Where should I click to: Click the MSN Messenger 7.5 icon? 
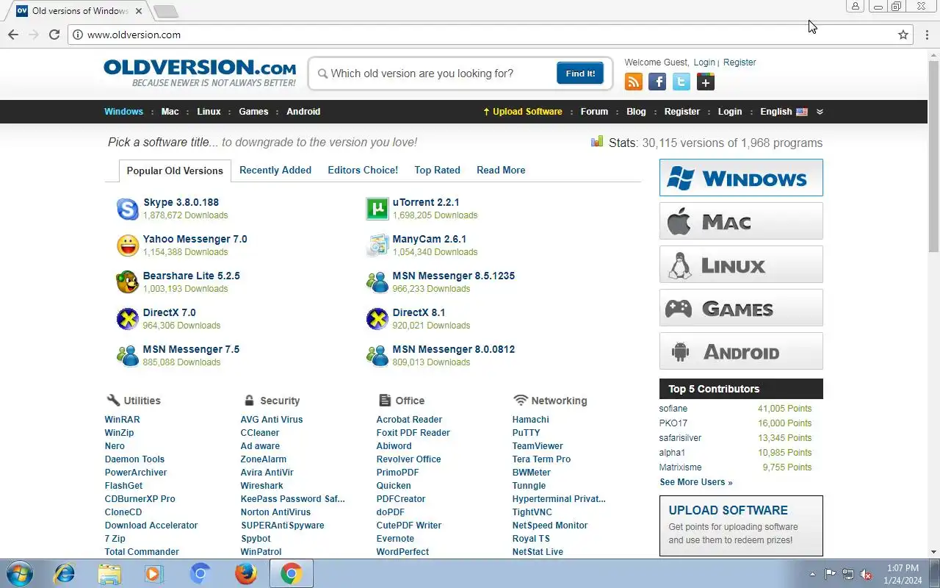pyautogui.click(x=128, y=356)
